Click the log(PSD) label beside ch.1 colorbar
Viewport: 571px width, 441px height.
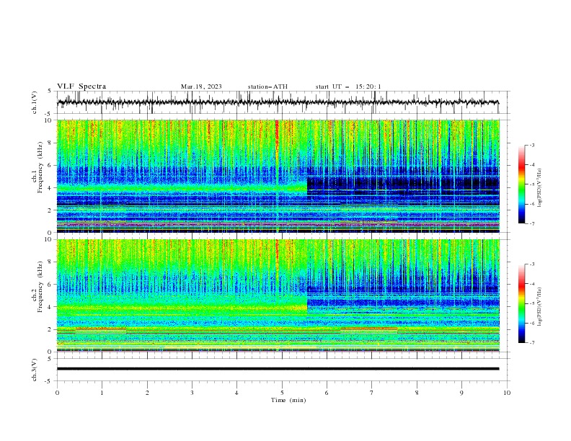540,188
